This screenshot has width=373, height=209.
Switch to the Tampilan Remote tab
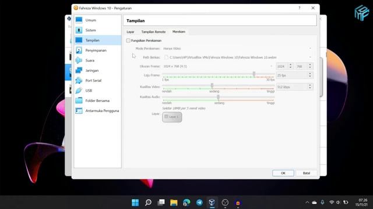153,32
